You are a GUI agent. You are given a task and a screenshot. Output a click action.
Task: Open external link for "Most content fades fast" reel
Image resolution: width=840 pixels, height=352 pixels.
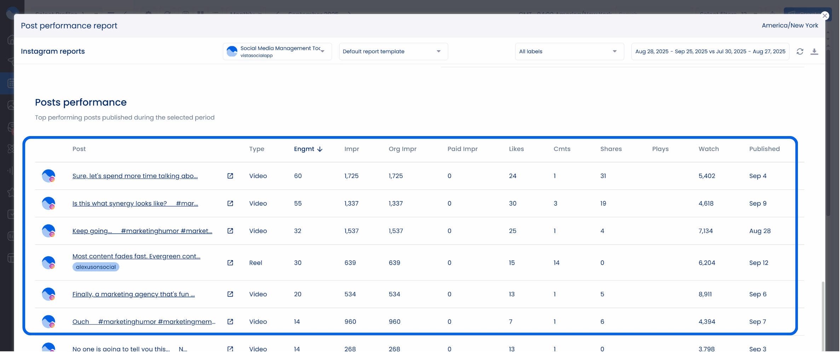coord(230,263)
